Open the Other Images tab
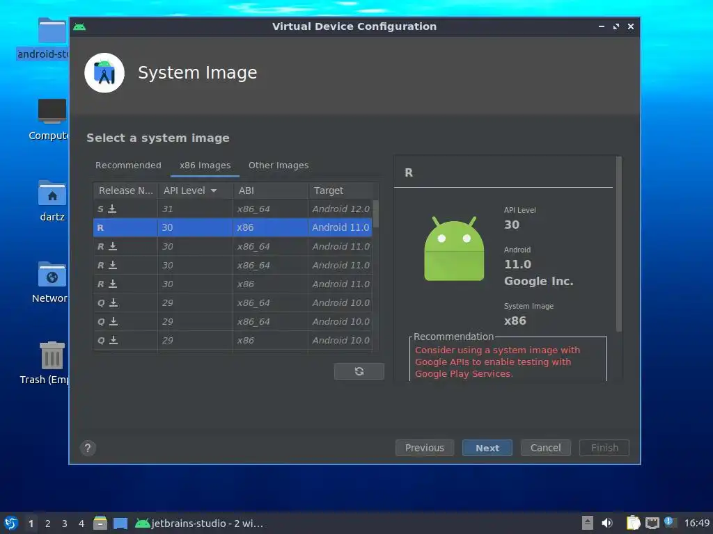 [279, 165]
